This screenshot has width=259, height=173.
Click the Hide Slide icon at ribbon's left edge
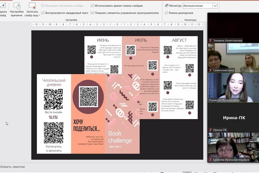pyautogui.click(x=3, y=6)
